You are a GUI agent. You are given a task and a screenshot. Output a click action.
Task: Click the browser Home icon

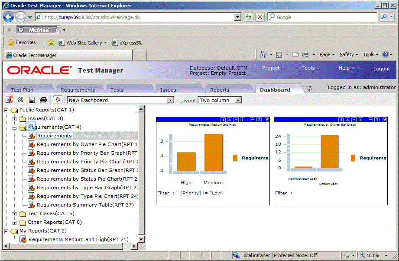(x=263, y=54)
